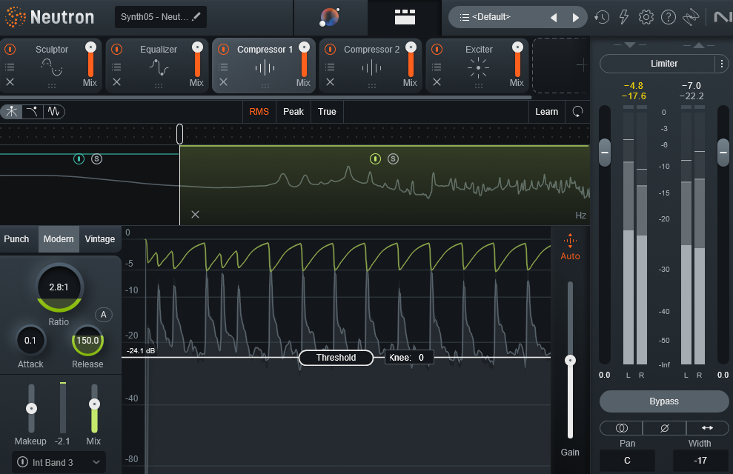Open Neutron settings gear icon
Screen dimensions: 733x474
[646, 17]
